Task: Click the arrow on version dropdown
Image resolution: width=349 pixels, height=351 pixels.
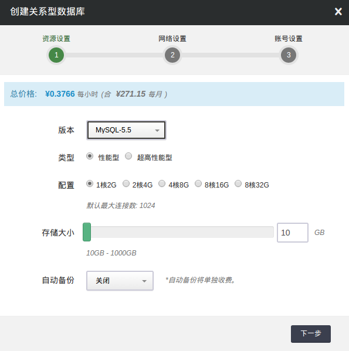Action: pyautogui.click(x=157, y=130)
